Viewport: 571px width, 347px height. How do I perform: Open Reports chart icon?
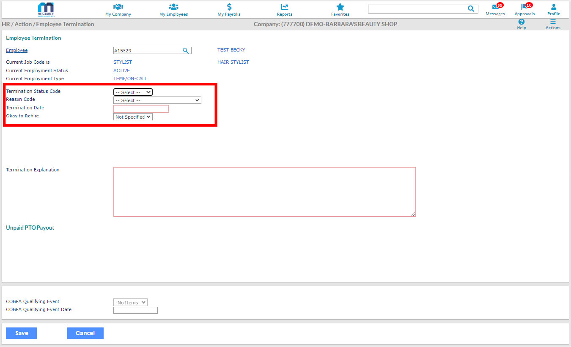point(284,7)
